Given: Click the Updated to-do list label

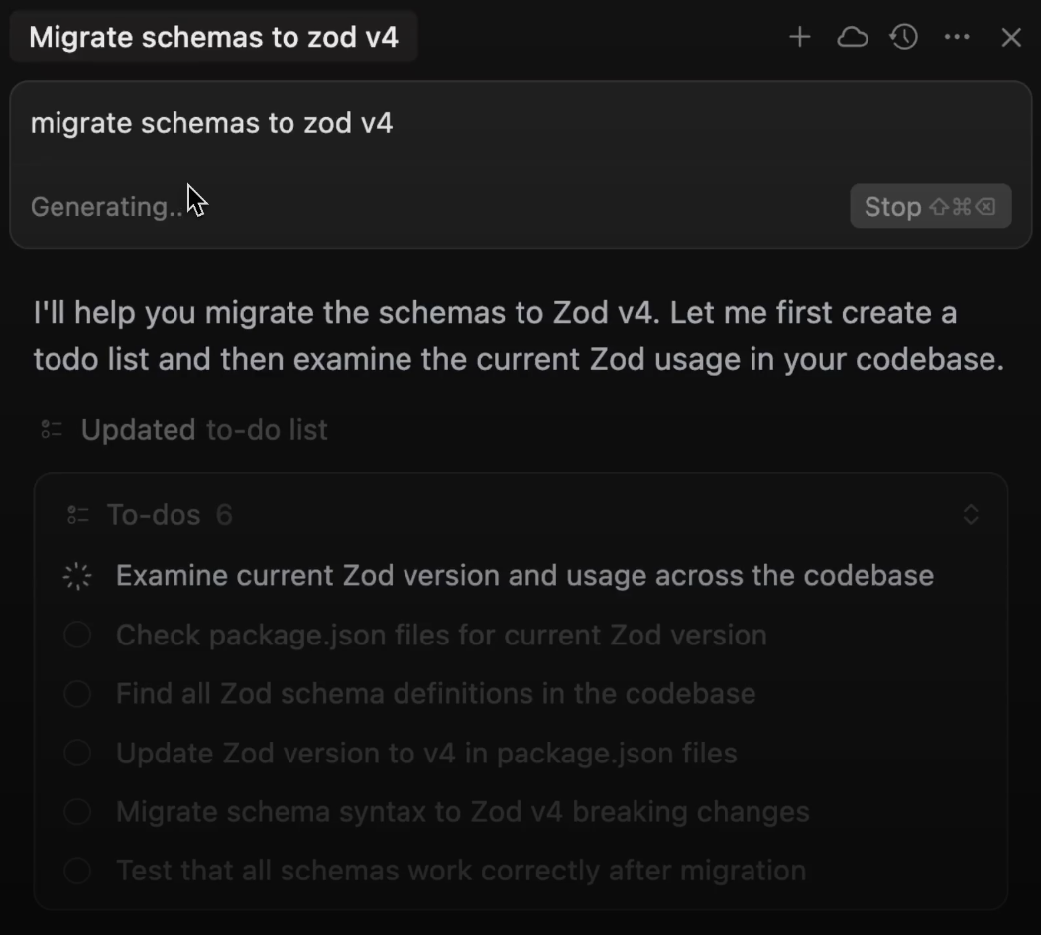Looking at the screenshot, I should pos(203,430).
